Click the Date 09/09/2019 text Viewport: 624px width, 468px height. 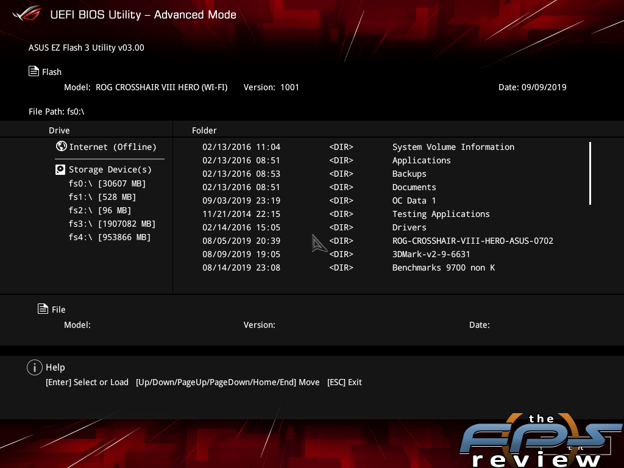[x=533, y=87]
